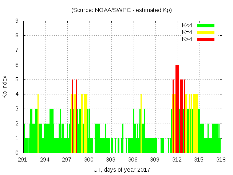The width and height of the screenshot is (233, 175).
Task: Select the "K>4" legend text label
Action: coord(187,39)
